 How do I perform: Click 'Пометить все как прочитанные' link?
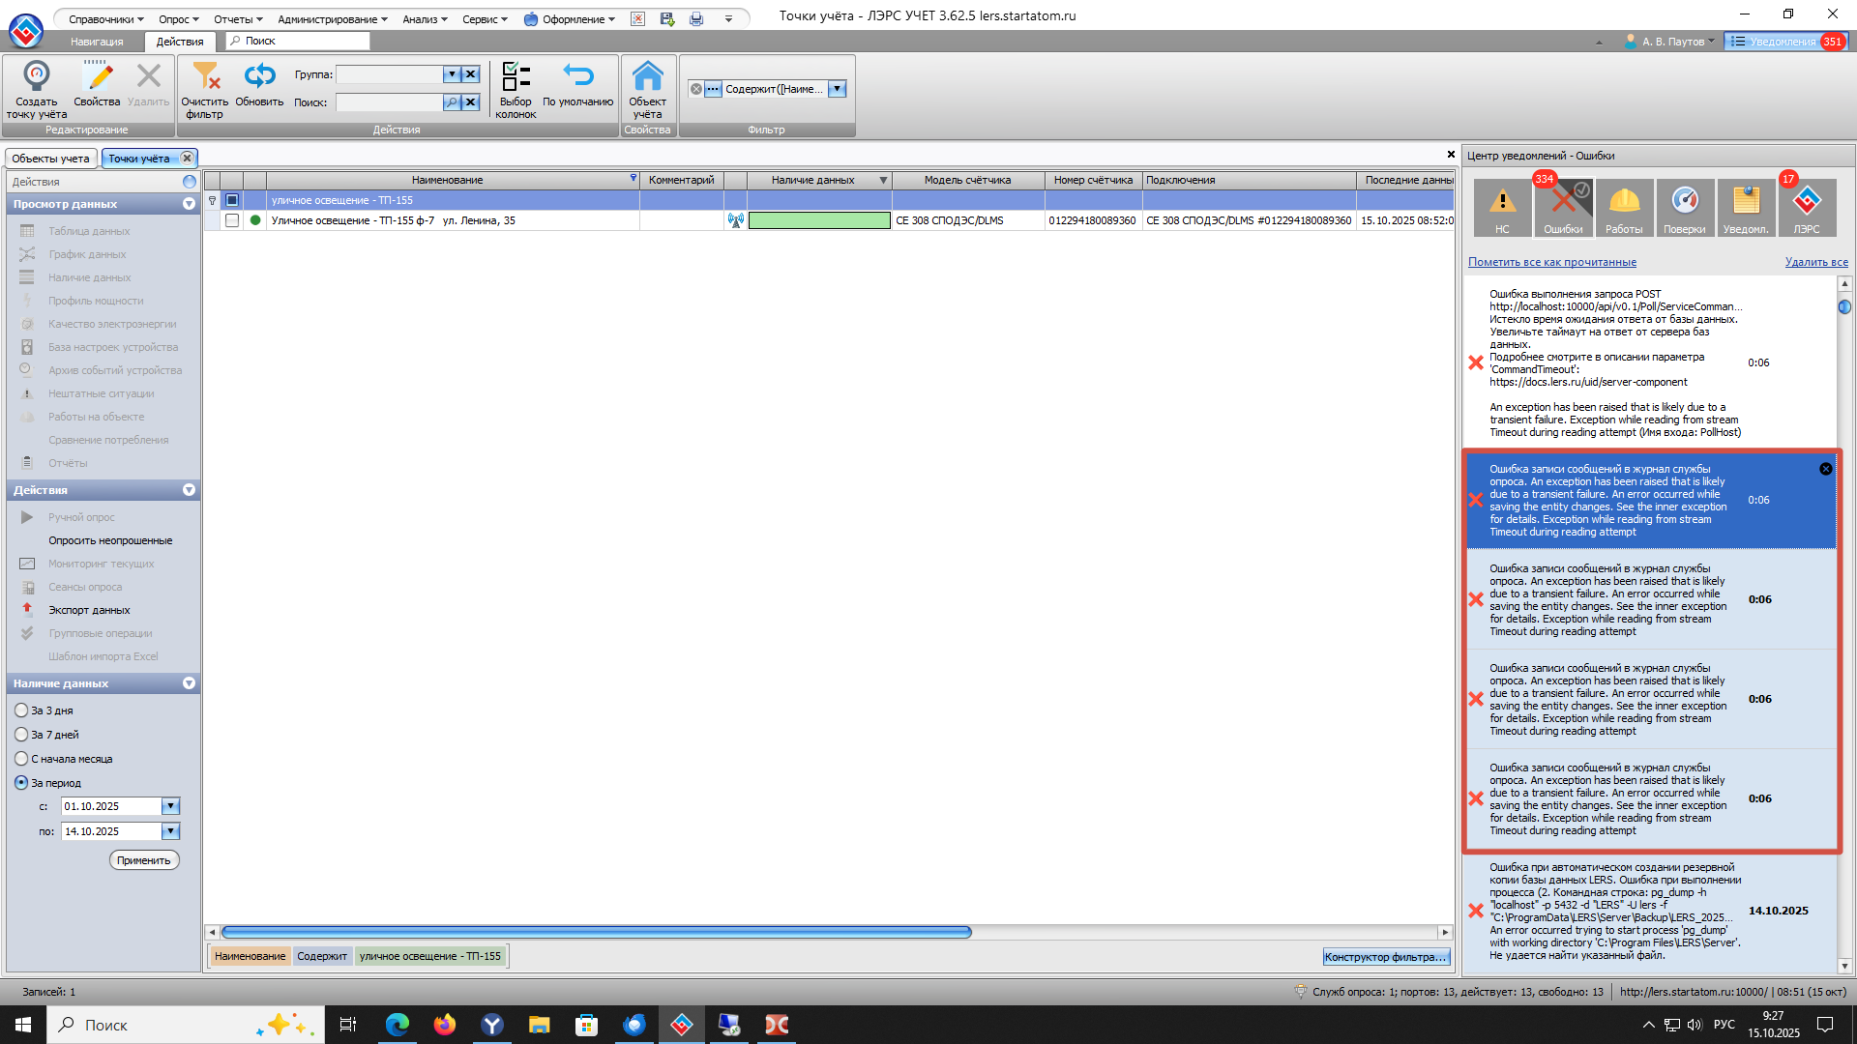tap(1551, 262)
